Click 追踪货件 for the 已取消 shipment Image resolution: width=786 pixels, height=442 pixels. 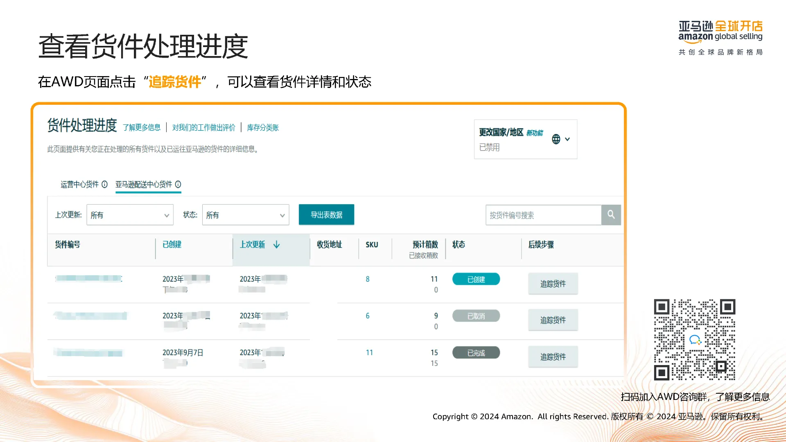point(553,320)
